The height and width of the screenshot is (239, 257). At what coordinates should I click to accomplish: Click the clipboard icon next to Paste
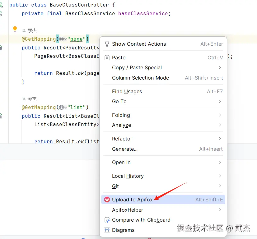pos(107,57)
